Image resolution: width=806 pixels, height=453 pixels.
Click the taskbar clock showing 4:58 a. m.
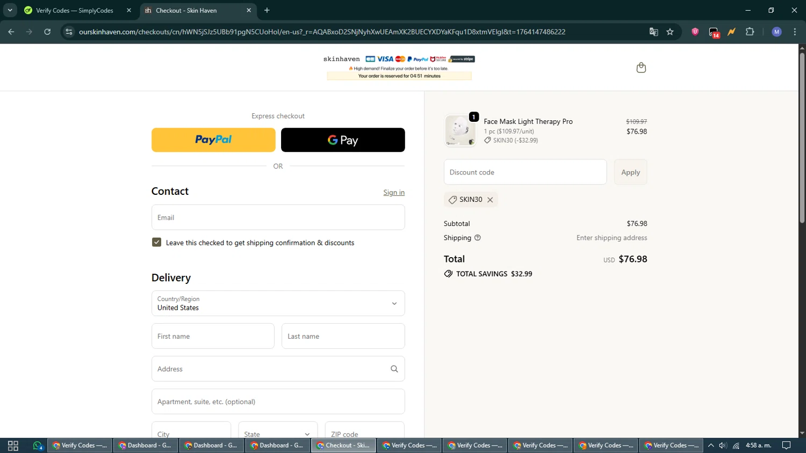pyautogui.click(x=758, y=445)
